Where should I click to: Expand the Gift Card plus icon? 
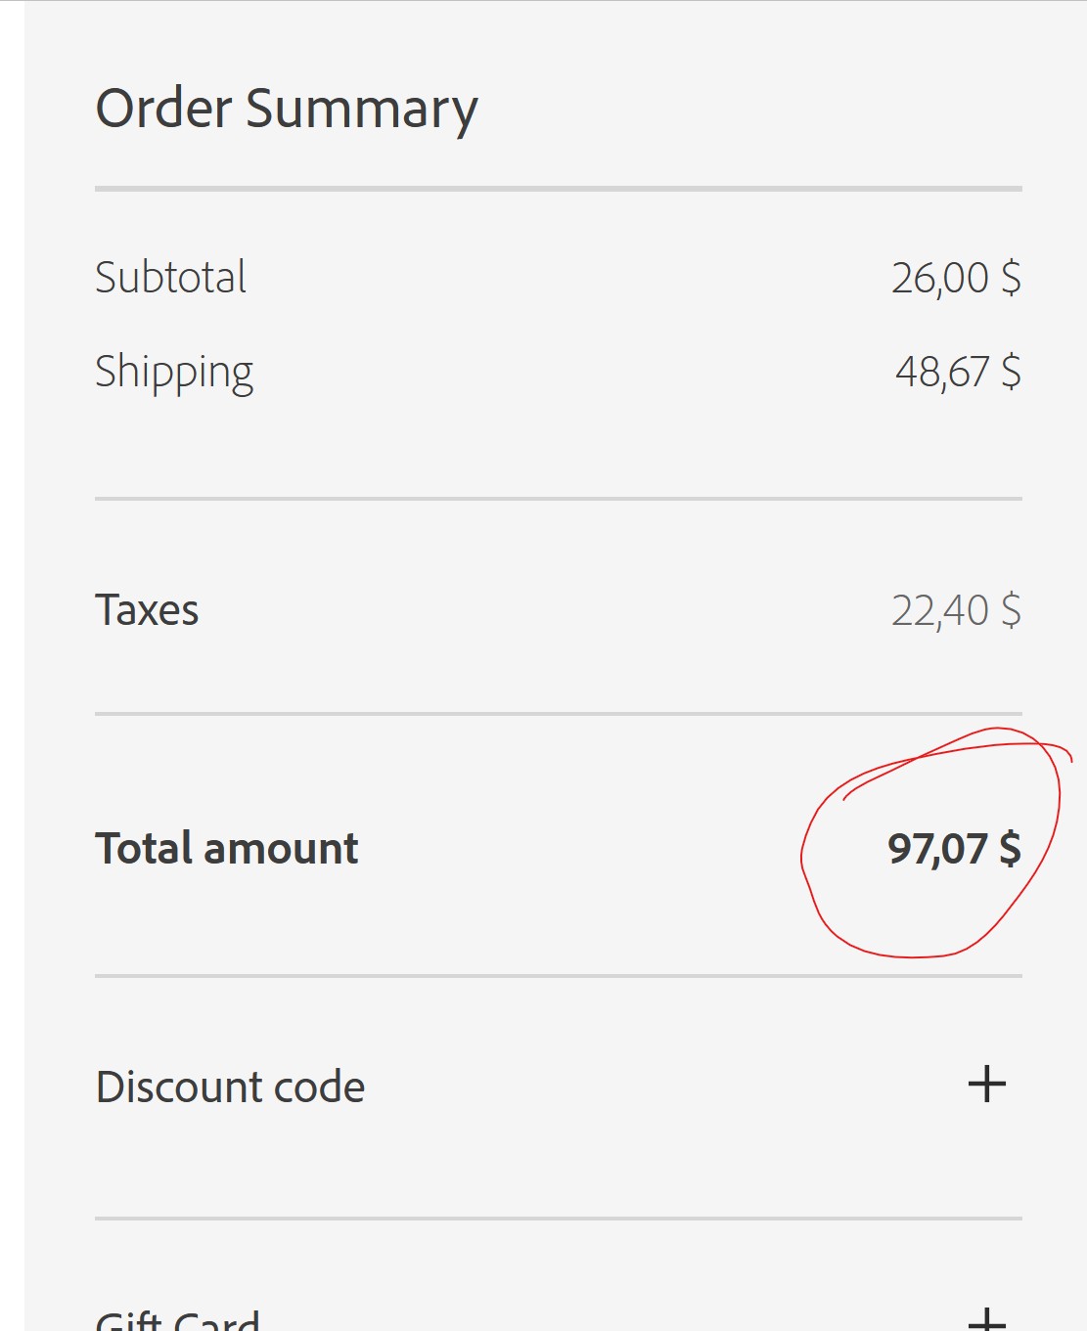coord(986,1320)
